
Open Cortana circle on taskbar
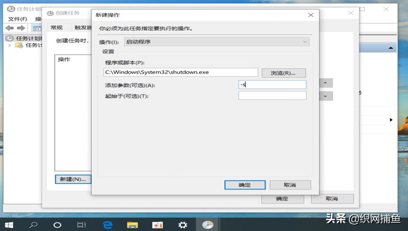(x=57, y=225)
